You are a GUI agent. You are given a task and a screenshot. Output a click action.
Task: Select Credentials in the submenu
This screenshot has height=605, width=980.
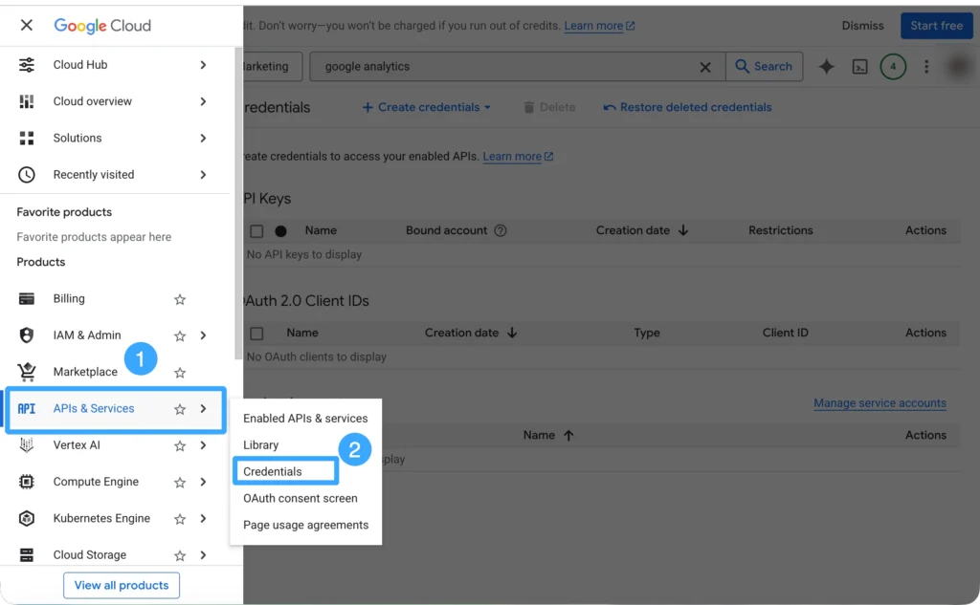(273, 471)
